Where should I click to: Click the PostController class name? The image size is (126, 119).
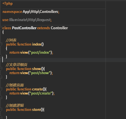tap(24, 28)
